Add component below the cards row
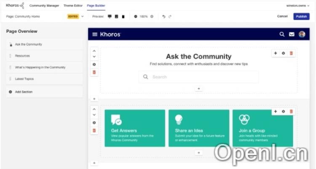The height and width of the screenshot is (169, 316). (x=199, y=153)
